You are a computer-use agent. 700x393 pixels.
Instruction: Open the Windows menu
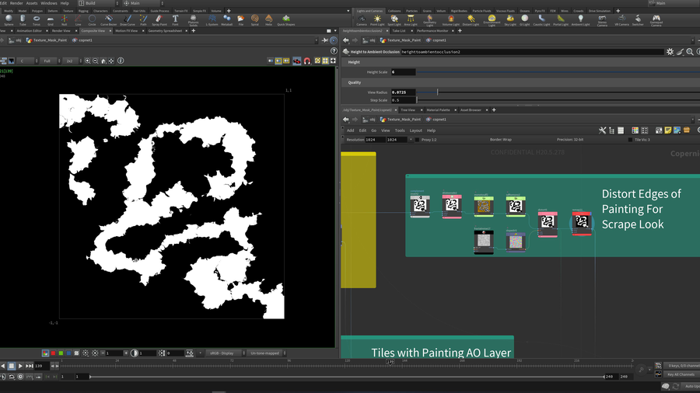point(49,3)
